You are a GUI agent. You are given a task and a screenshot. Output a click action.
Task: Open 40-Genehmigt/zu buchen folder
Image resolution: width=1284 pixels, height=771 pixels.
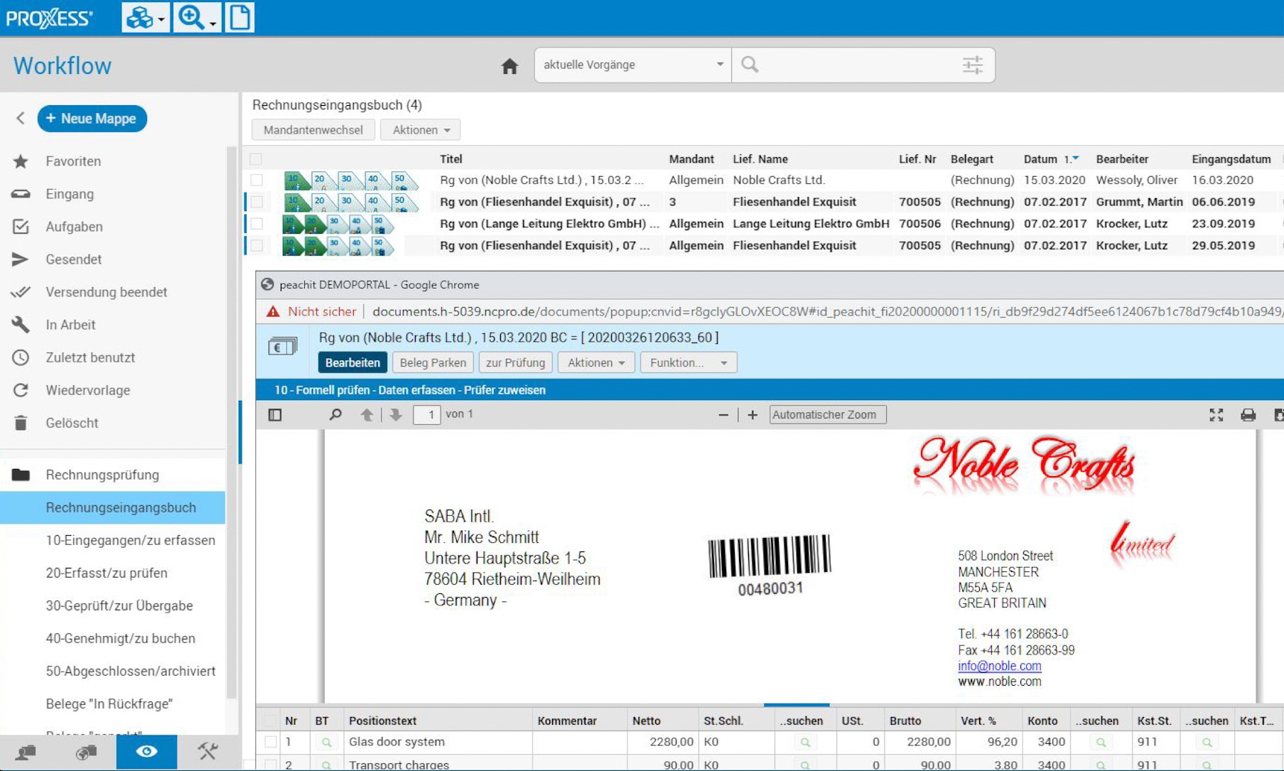tap(120, 638)
